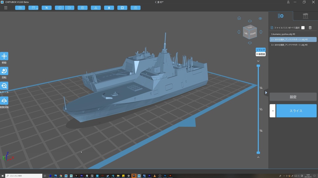Viewport: 318px width, 178px height.
Task: Select the 移動 (Move) tool
Action: (x=4, y=56)
